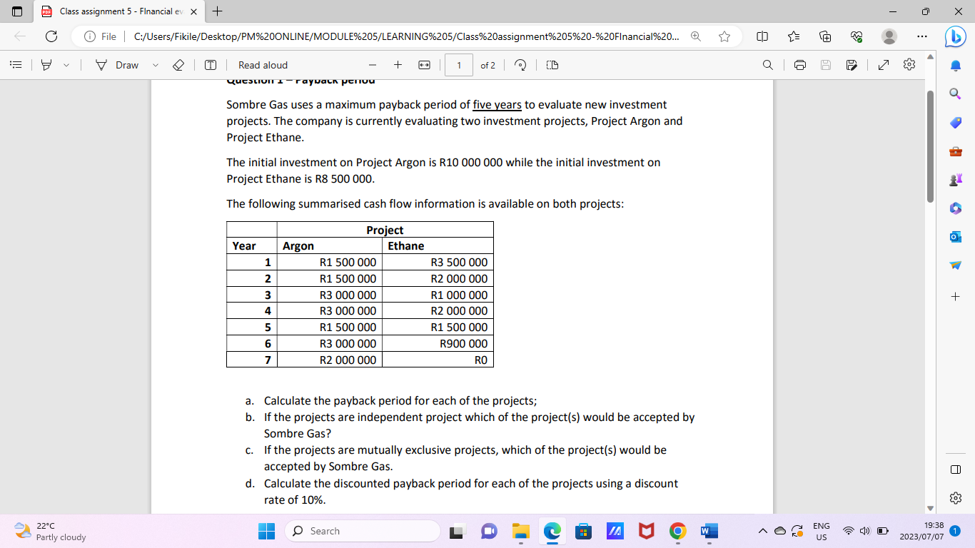The height and width of the screenshot is (548, 975).
Task: Open Task View on taskbar
Action: click(x=458, y=532)
